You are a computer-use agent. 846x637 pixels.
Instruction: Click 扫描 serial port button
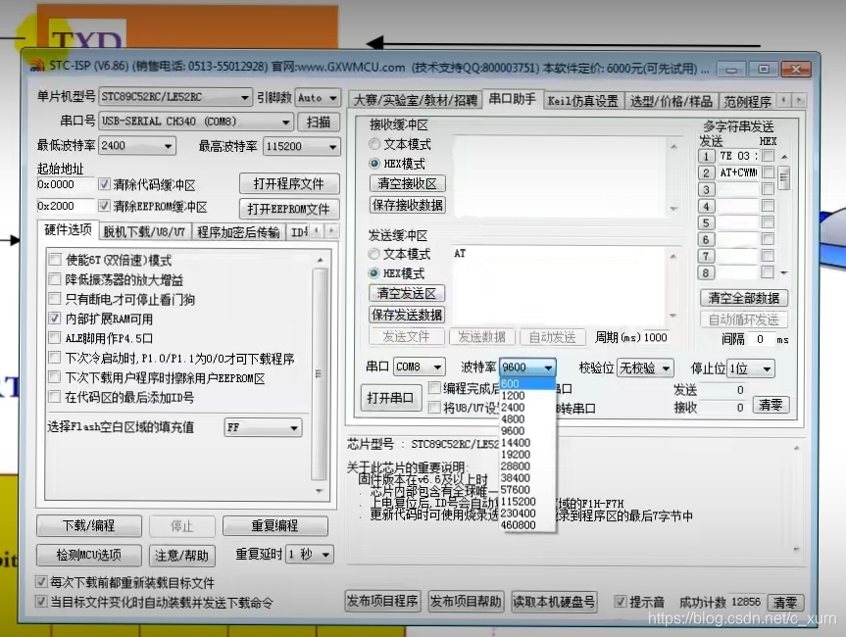pos(319,122)
